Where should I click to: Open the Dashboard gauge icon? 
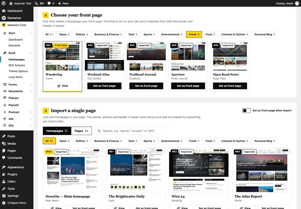pyautogui.click(x=4, y=11)
